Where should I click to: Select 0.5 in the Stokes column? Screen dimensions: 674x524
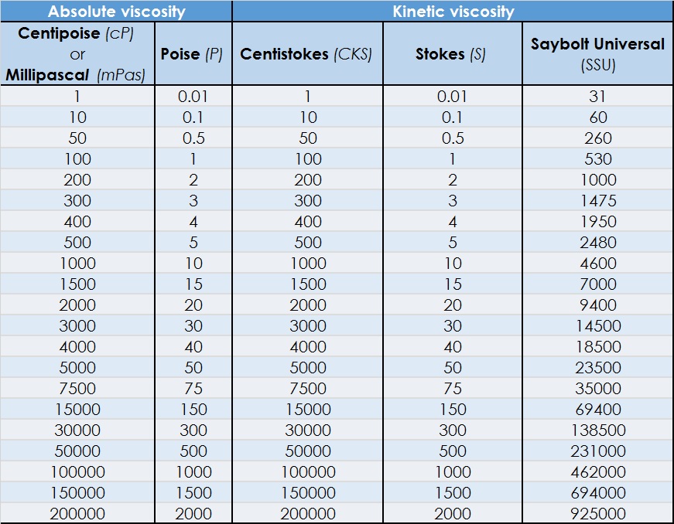pyautogui.click(x=453, y=138)
